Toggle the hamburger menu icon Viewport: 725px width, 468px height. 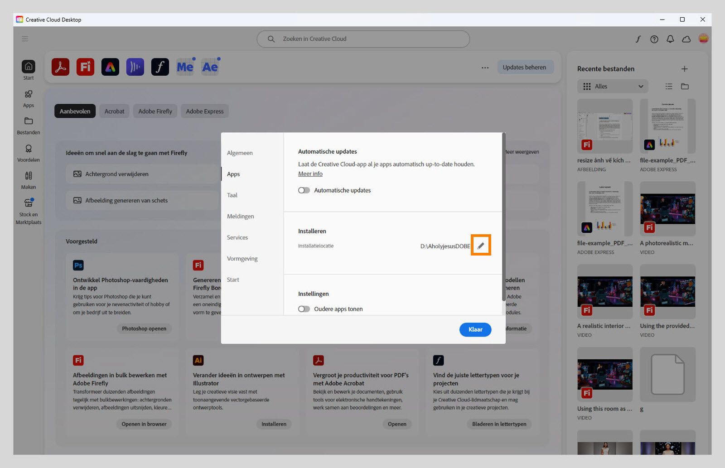click(25, 39)
